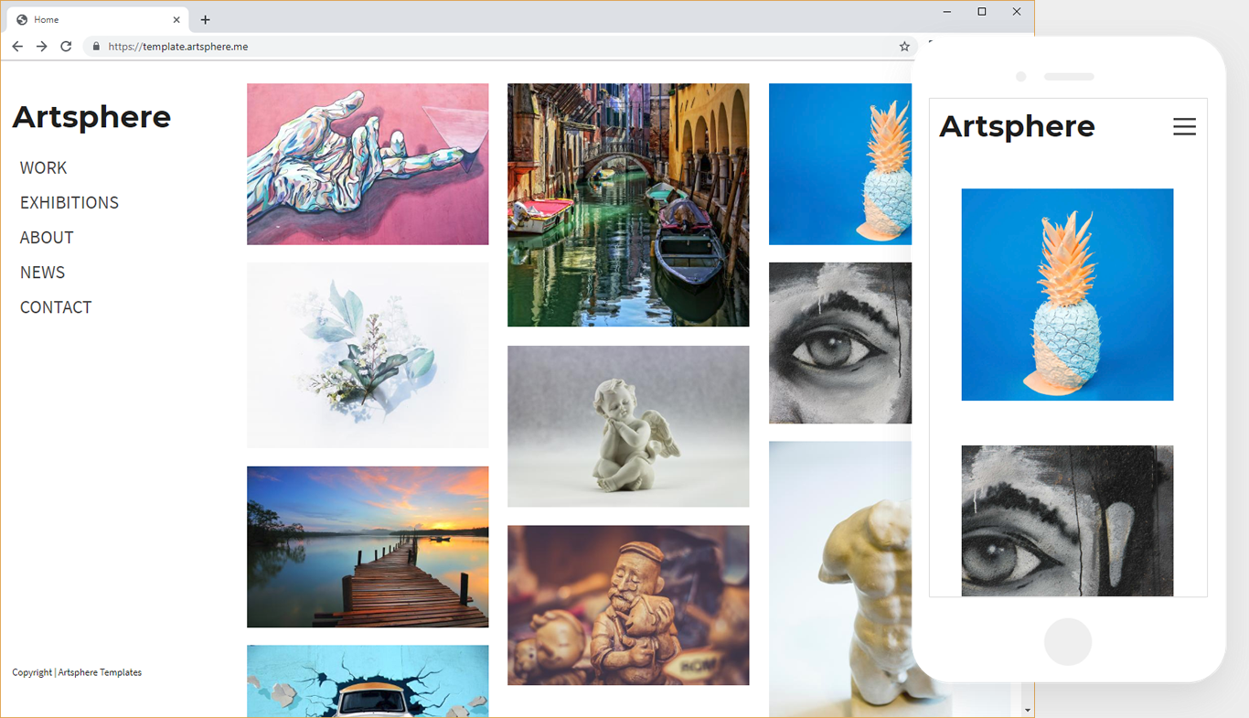
Task: Navigate to the NEWS section
Action: click(42, 273)
